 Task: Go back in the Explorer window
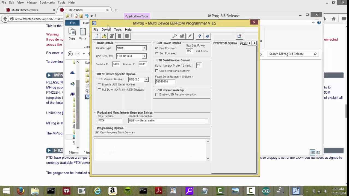pyautogui.click(x=70, y=54)
